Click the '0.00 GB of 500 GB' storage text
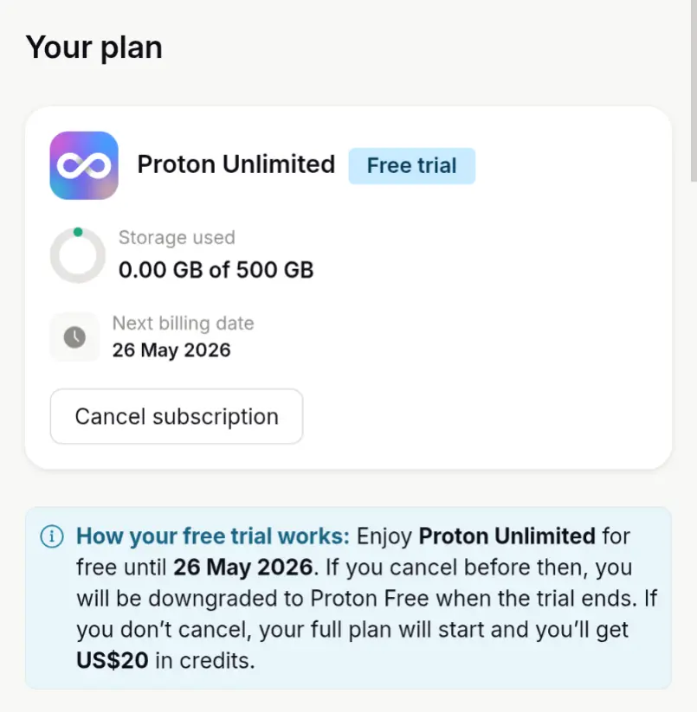Screen dimensions: 697x712 [x=216, y=270]
